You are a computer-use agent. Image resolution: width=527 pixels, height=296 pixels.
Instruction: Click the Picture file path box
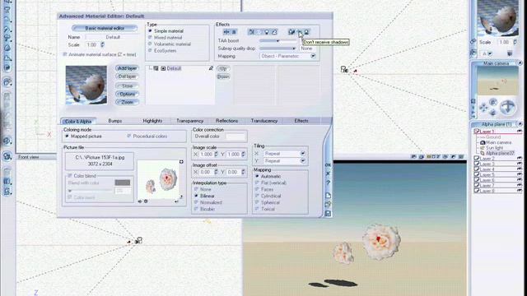[100, 161]
